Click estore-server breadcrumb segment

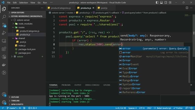click(58, 13)
